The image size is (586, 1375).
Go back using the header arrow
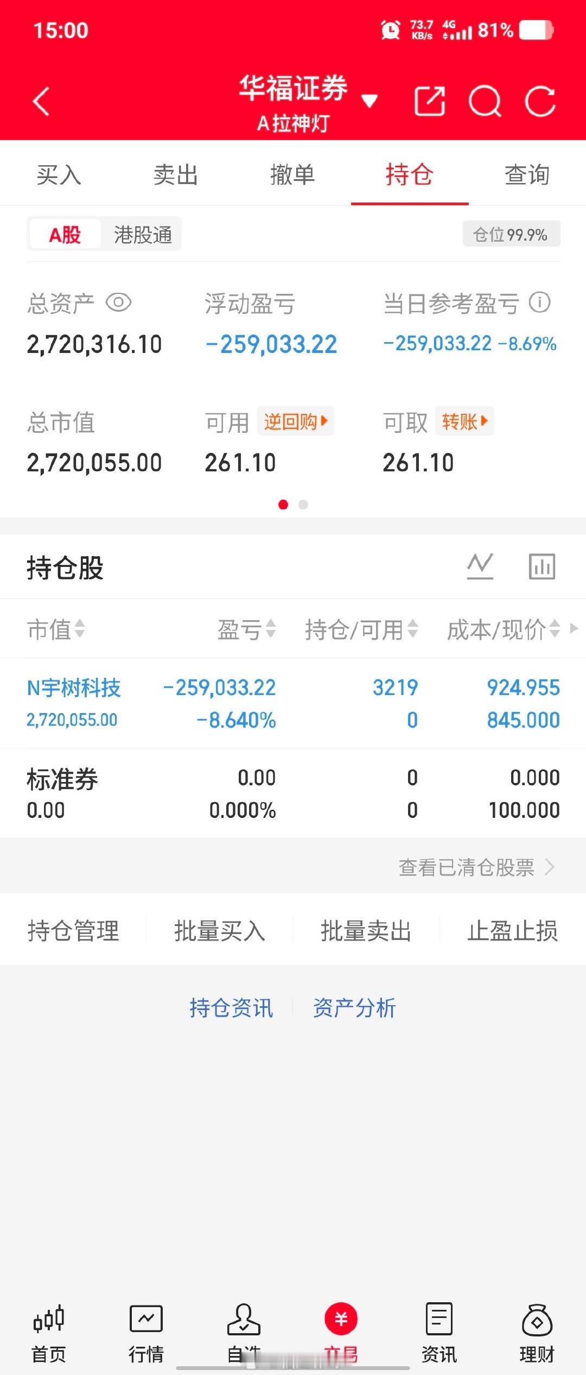(x=41, y=102)
